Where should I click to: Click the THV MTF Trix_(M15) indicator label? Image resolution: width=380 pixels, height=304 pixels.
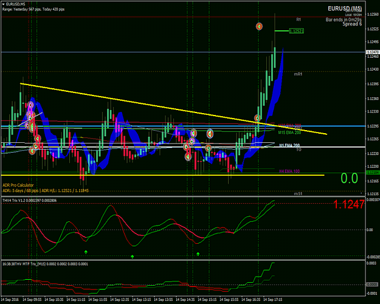[45, 264]
